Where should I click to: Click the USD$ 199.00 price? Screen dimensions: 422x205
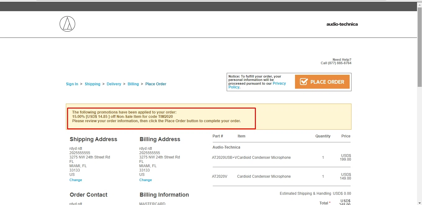(x=346, y=158)
